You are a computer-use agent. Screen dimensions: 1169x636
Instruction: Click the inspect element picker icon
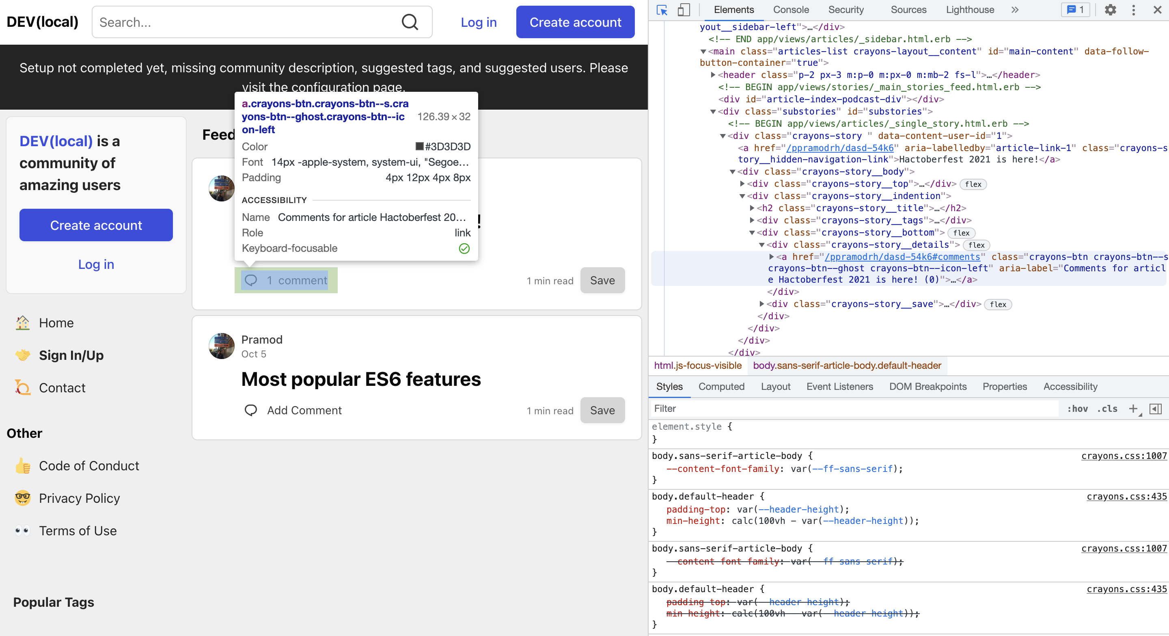pos(662,10)
